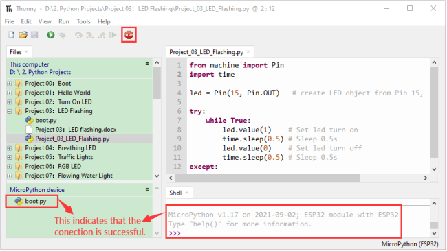Click the shell scroll down arrow
This screenshot has width=447, height=251.
point(434,233)
